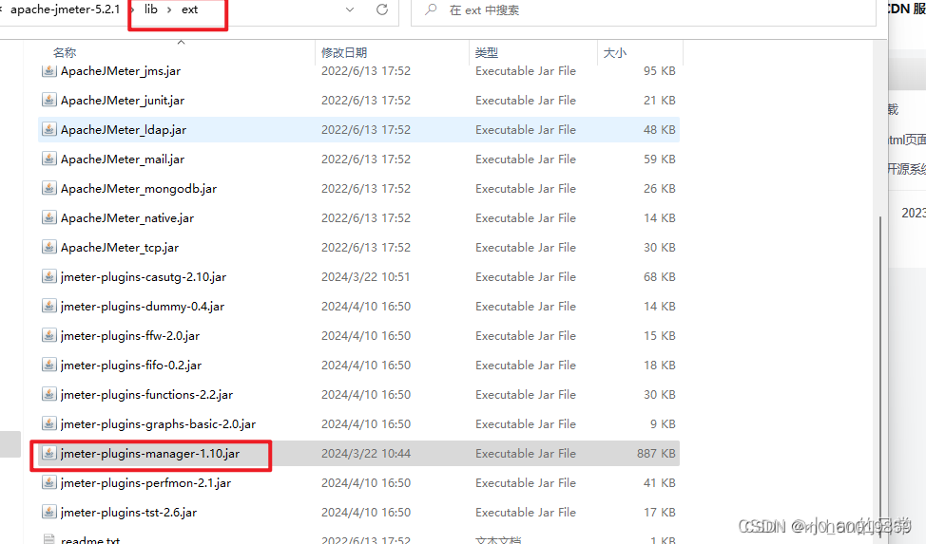Expand the chevron after lib in breadcrumb

tap(169, 9)
